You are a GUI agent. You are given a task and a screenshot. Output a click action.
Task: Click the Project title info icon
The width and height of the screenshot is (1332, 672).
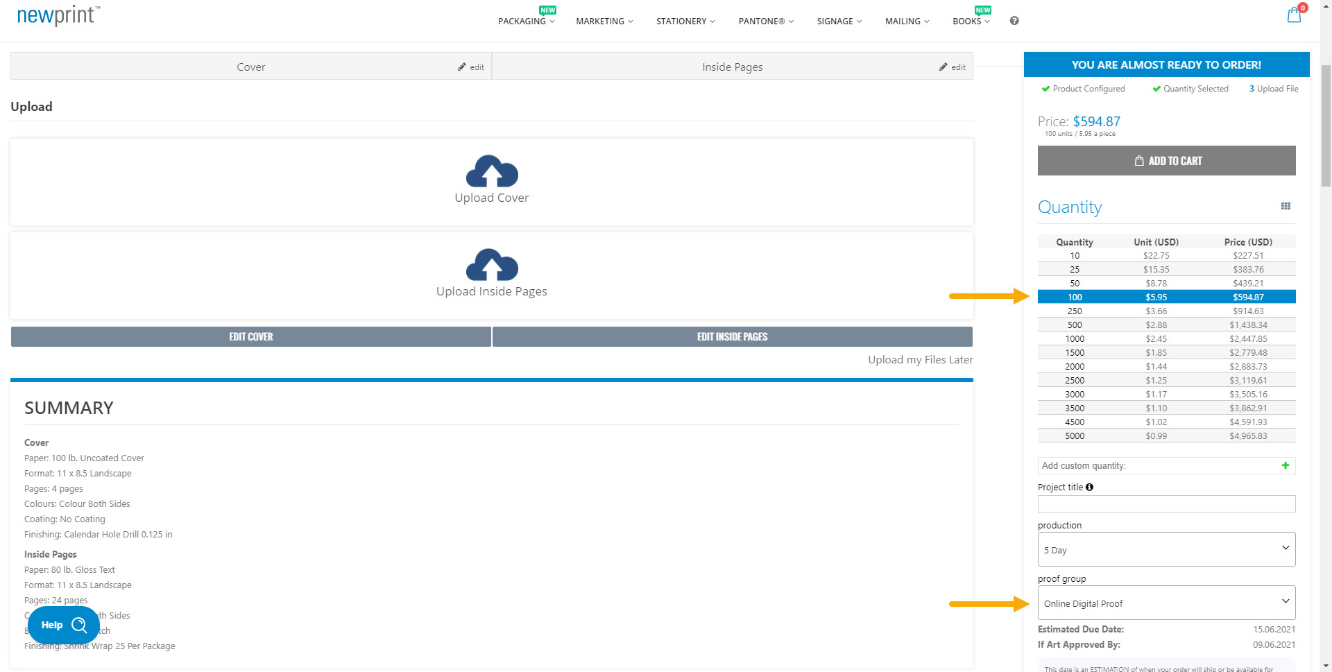click(x=1089, y=488)
